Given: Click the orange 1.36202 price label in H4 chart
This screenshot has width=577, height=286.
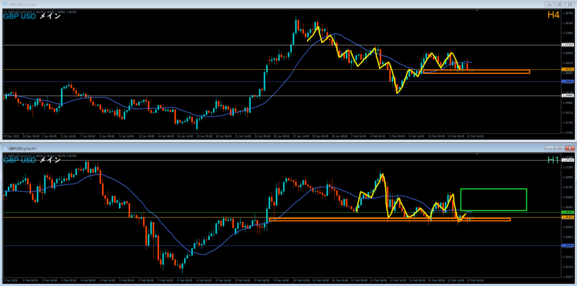Looking at the screenshot, I should [567, 69].
